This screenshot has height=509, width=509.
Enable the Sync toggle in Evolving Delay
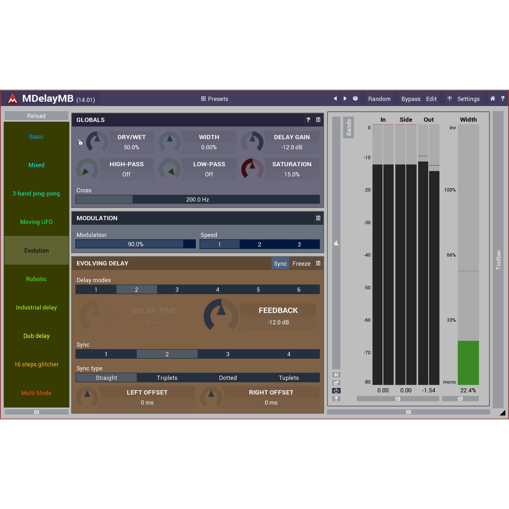pyautogui.click(x=280, y=263)
